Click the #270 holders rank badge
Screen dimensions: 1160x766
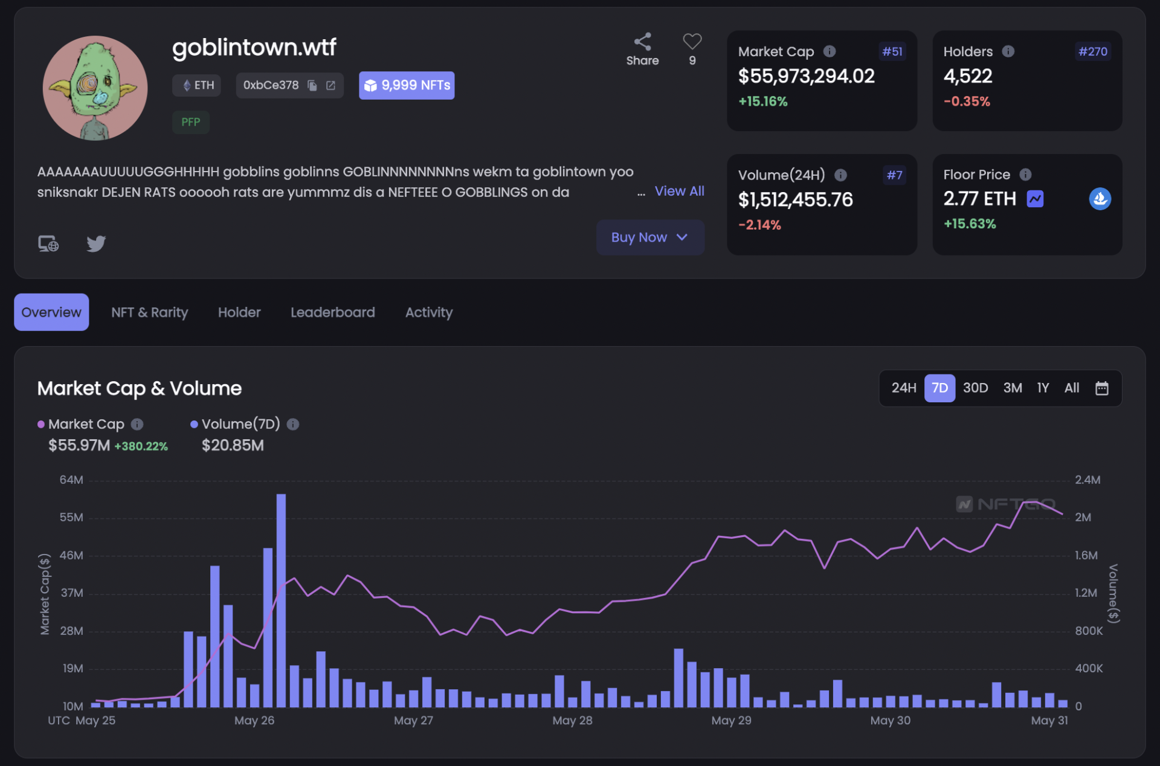click(x=1093, y=52)
